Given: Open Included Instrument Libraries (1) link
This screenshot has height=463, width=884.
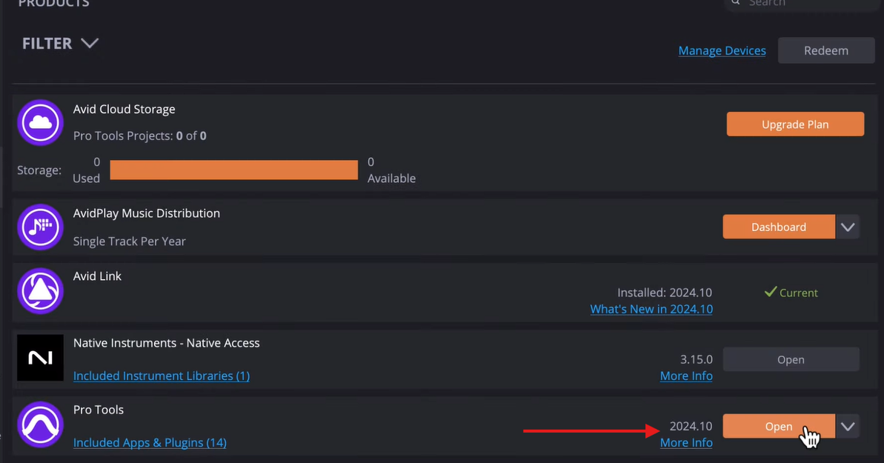Looking at the screenshot, I should 161,376.
